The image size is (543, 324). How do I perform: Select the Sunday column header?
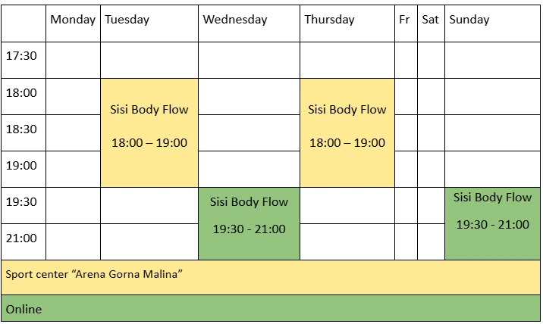tap(469, 20)
